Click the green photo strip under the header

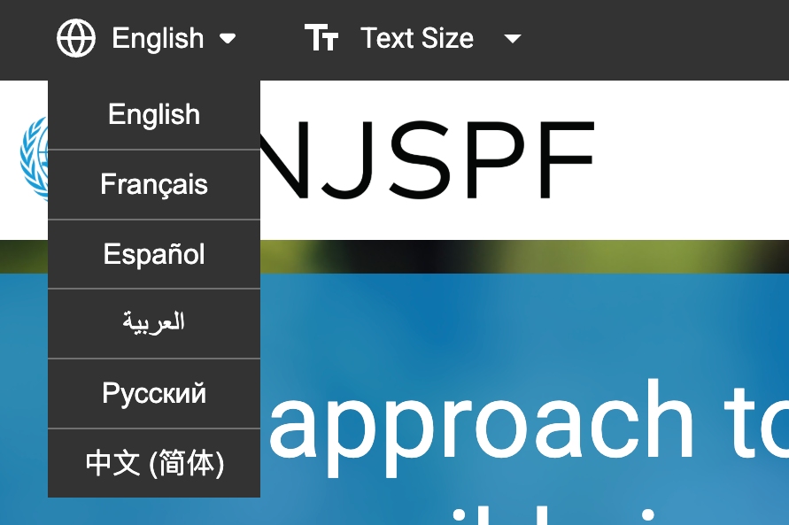(x=531, y=256)
